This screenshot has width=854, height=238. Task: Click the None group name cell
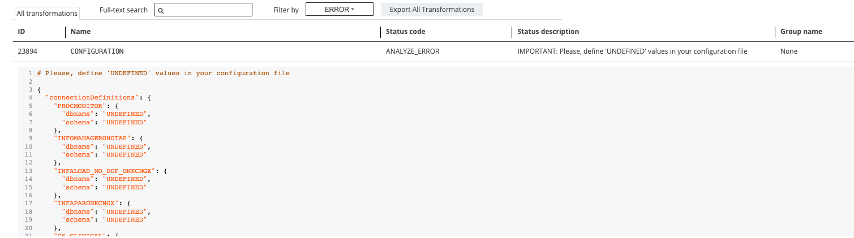coord(789,51)
